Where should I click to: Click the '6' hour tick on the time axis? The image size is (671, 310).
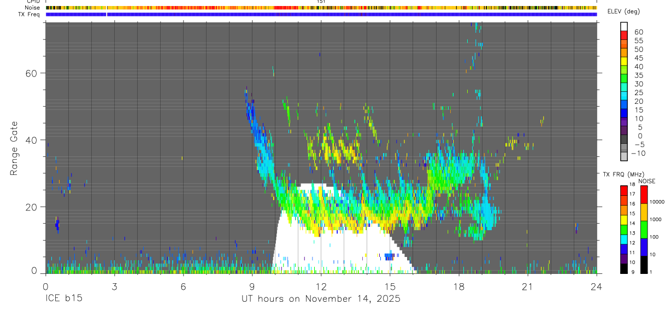[x=183, y=286]
